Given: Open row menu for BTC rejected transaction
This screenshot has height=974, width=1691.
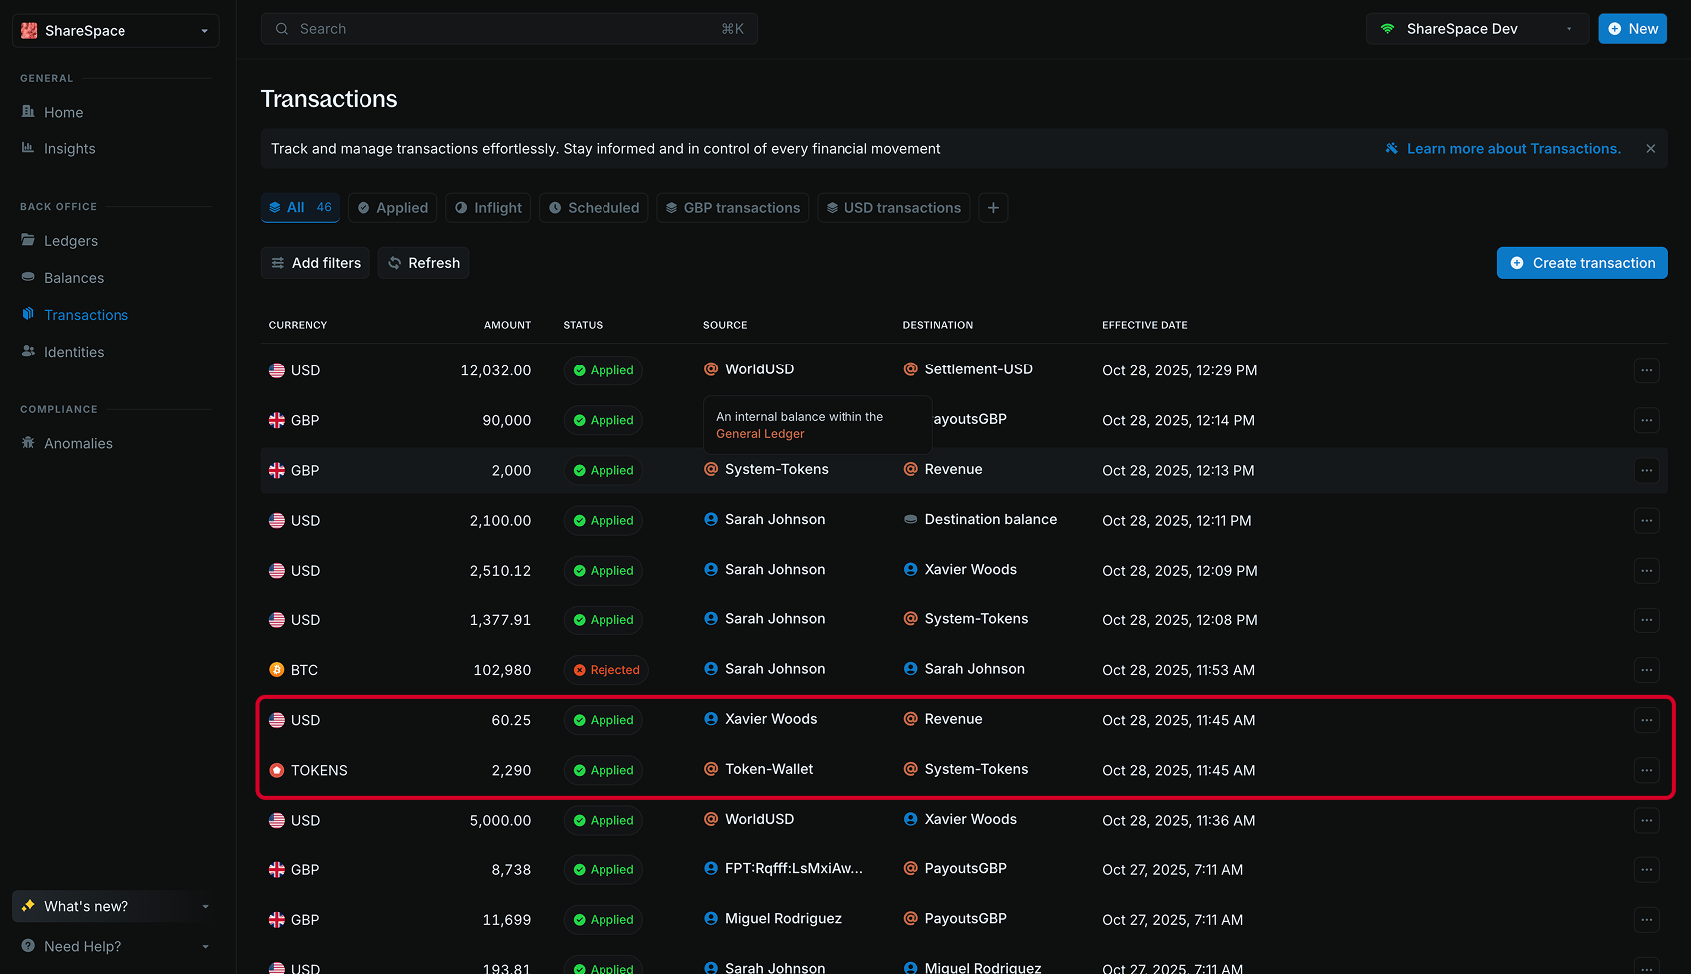Looking at the screenshot, I should click(x=1647, y=670).
